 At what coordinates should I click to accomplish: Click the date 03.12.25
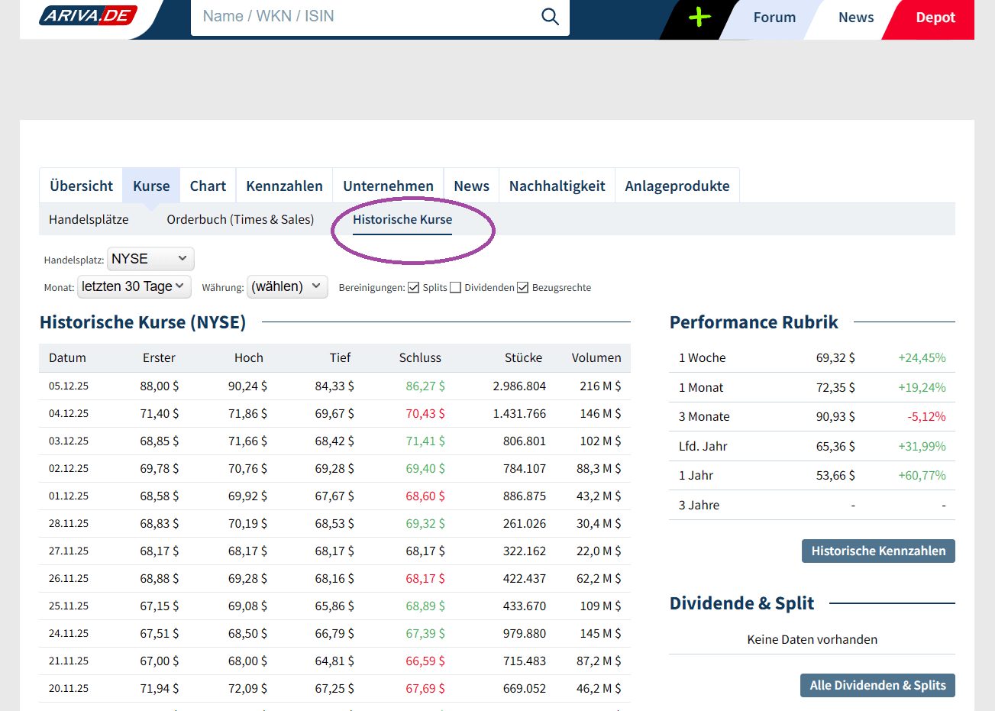click(69, 441)
